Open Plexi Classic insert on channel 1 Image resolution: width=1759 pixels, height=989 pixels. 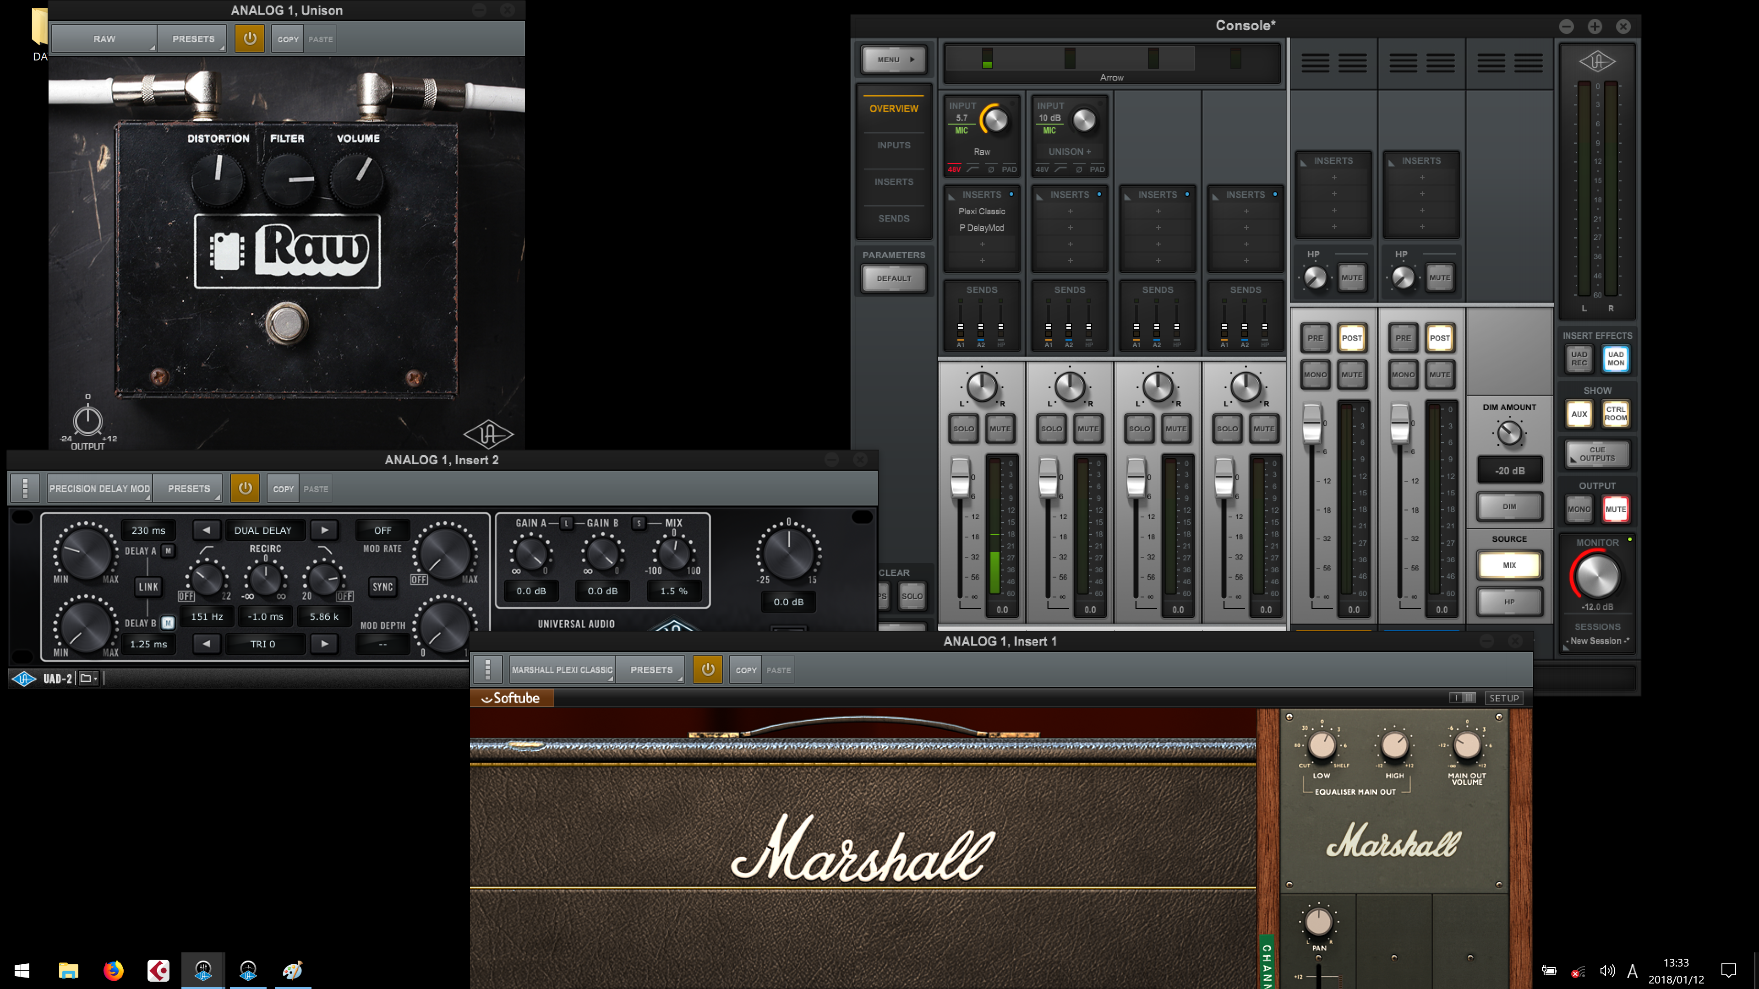click(x=982, y=211)
